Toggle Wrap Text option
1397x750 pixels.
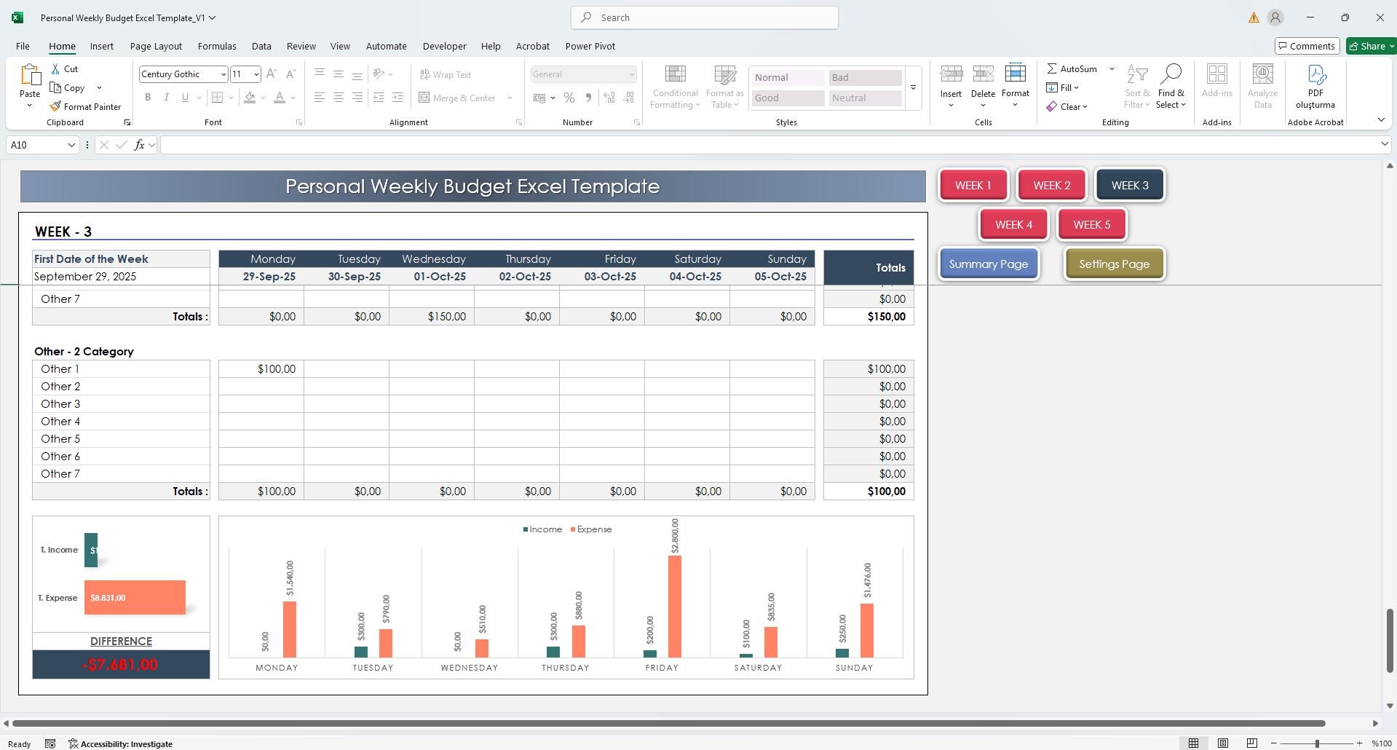[x=446, y=74]
